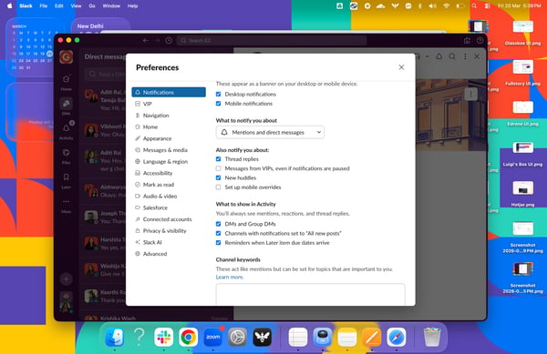Open Finder from the Dock
Image resolution: width=547 pixels, height=354 pixels.
coord(115,337)
